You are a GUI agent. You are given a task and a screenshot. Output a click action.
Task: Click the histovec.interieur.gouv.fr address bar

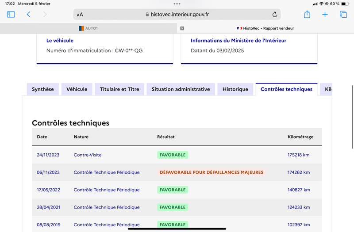point(177,15)
